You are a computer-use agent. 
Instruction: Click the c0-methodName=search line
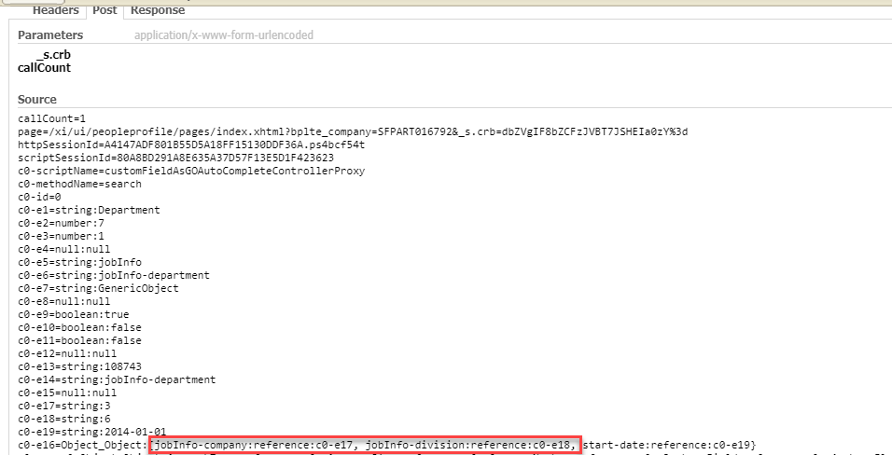pyautogui.click(x=79, y=185)
